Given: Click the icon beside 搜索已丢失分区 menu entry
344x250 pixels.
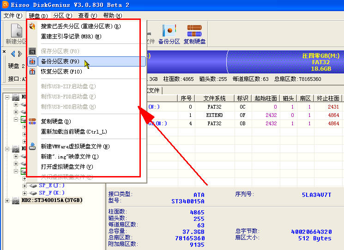Looking at the screenshot, I should [32, 26].
